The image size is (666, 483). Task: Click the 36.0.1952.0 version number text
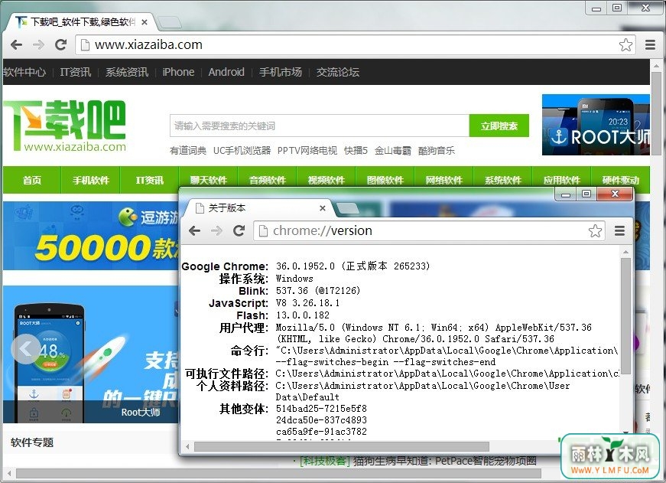click(305, 266)
